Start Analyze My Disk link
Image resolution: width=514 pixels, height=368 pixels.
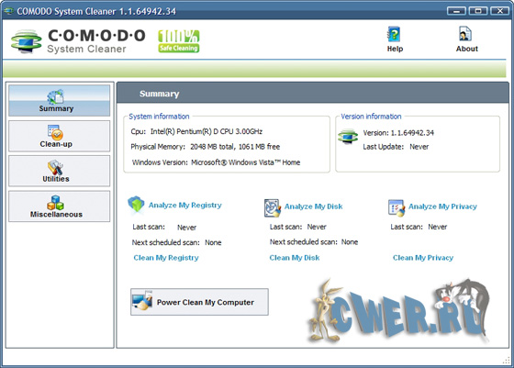point(313,206)
